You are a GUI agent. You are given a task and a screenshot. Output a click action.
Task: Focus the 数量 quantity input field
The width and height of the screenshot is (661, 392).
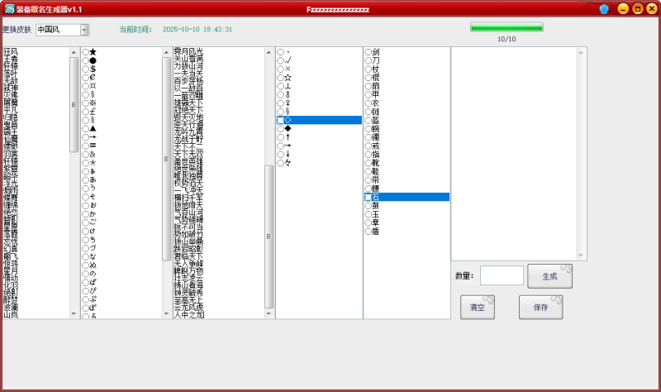[502, 275]
